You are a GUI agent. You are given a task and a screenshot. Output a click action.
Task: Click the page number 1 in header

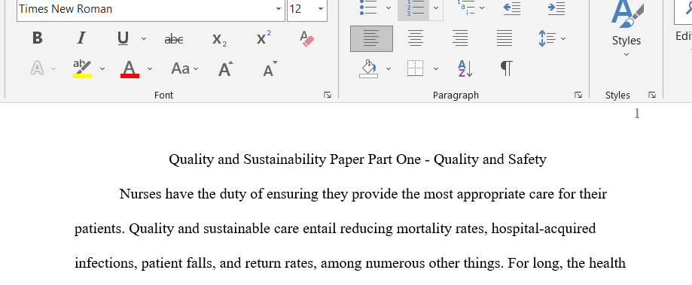click(637, 114)
